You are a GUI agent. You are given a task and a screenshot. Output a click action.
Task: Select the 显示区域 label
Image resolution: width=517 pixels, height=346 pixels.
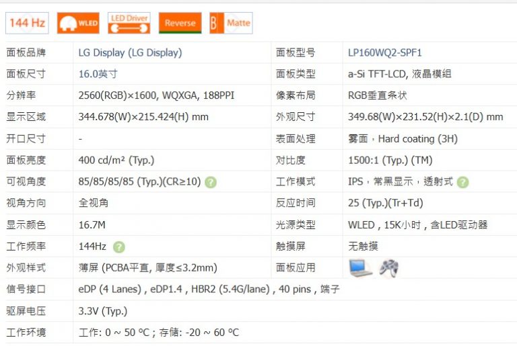pyautogui.click(x=26, y=117)
